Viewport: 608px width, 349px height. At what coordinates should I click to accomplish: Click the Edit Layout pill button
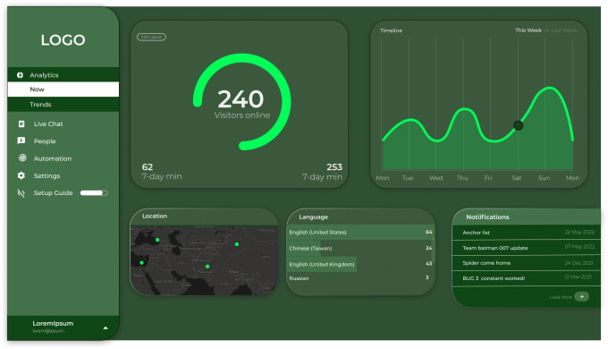[151, 37]
